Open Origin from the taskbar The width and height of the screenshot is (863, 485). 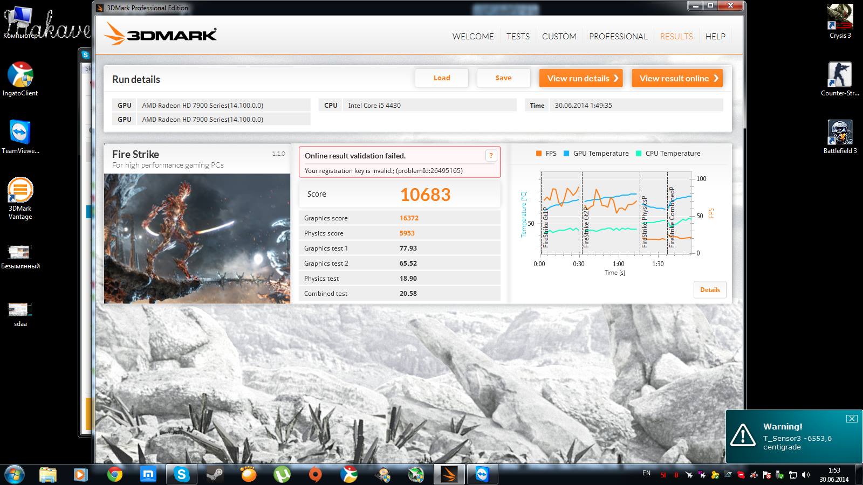[315, 475]
